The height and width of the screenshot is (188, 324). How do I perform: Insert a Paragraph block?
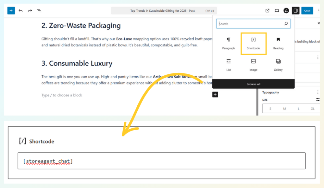[228, 44]
